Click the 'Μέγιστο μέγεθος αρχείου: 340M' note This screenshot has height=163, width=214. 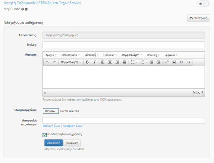(64, 149)
